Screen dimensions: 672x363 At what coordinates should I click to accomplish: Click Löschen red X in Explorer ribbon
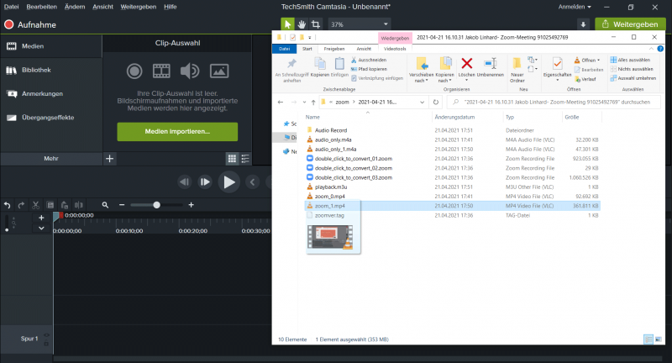467,69
